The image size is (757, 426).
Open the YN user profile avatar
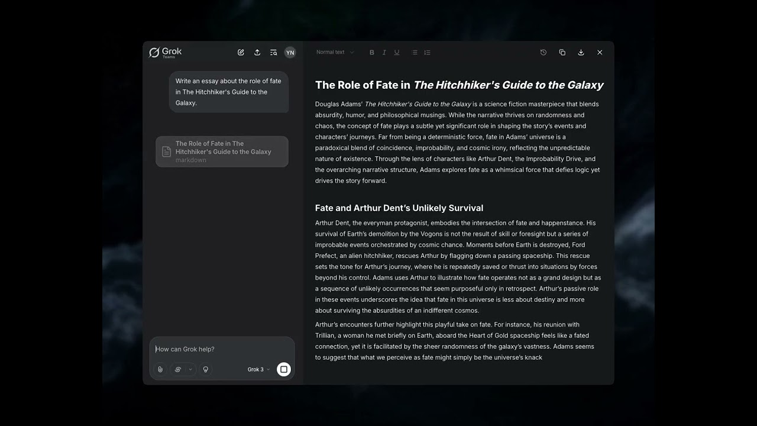(290, 53)
